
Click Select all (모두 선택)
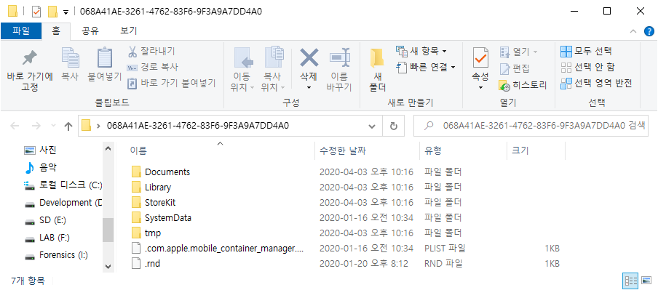point(586,52)
